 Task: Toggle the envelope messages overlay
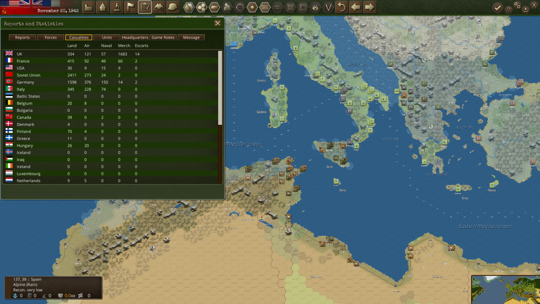(x=265, y=7)
